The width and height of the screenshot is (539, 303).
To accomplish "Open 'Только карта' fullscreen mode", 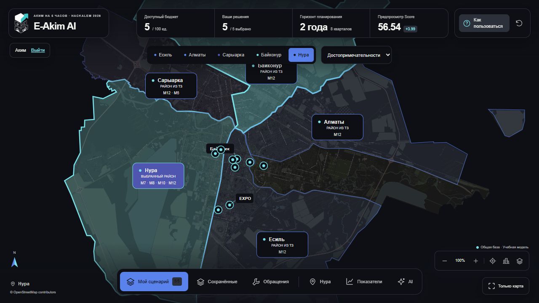I will coord(506,286).
